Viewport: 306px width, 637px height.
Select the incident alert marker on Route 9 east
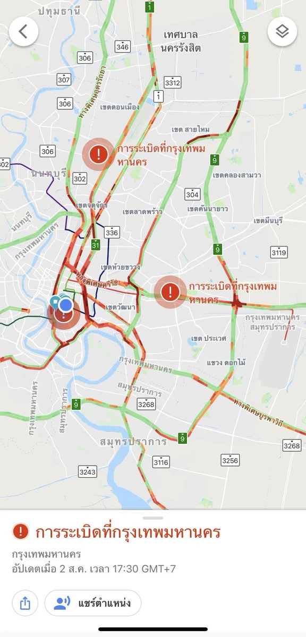[x=170, y=291]
